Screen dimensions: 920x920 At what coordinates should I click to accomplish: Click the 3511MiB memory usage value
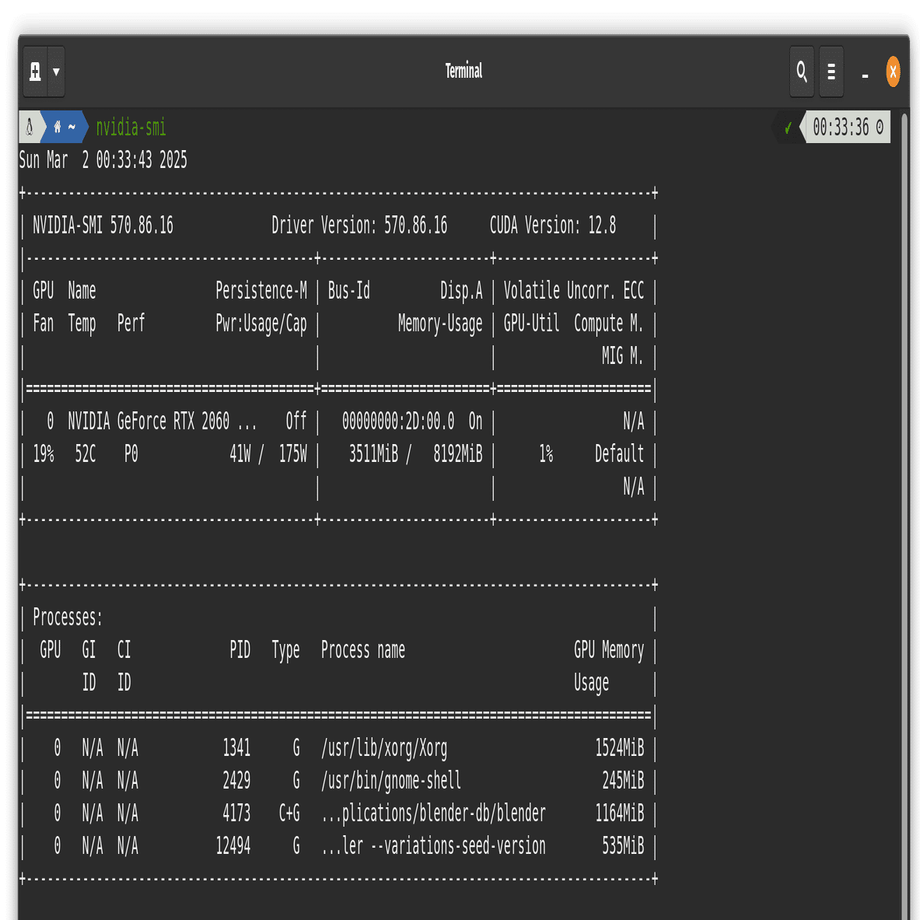point(376,454)
